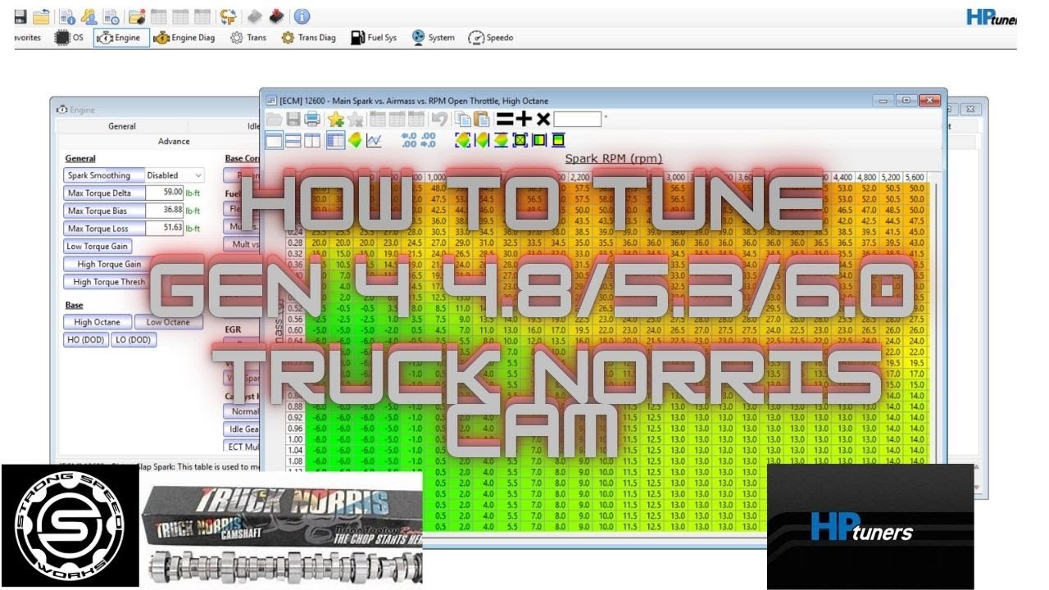Click the printer icon in table window
The height and width of the screenshot is (590, 1049).
tap(311, 120)
